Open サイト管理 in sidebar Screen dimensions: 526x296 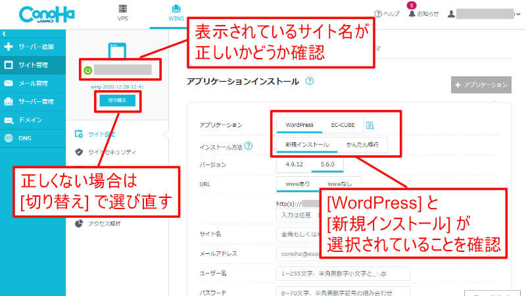click(x=33, y=64)
